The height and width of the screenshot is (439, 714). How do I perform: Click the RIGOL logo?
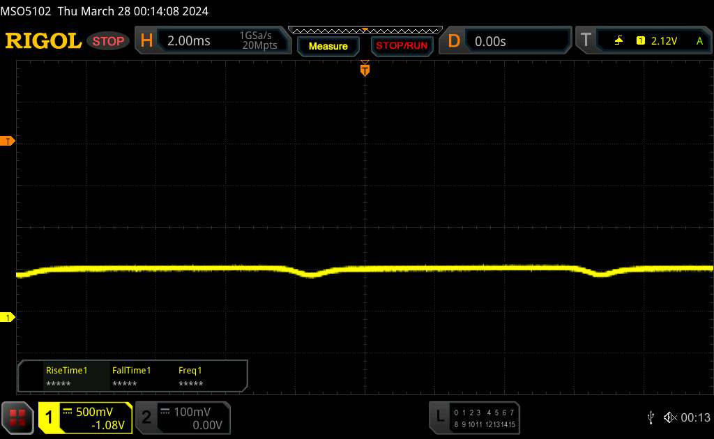tap(43, 41)
